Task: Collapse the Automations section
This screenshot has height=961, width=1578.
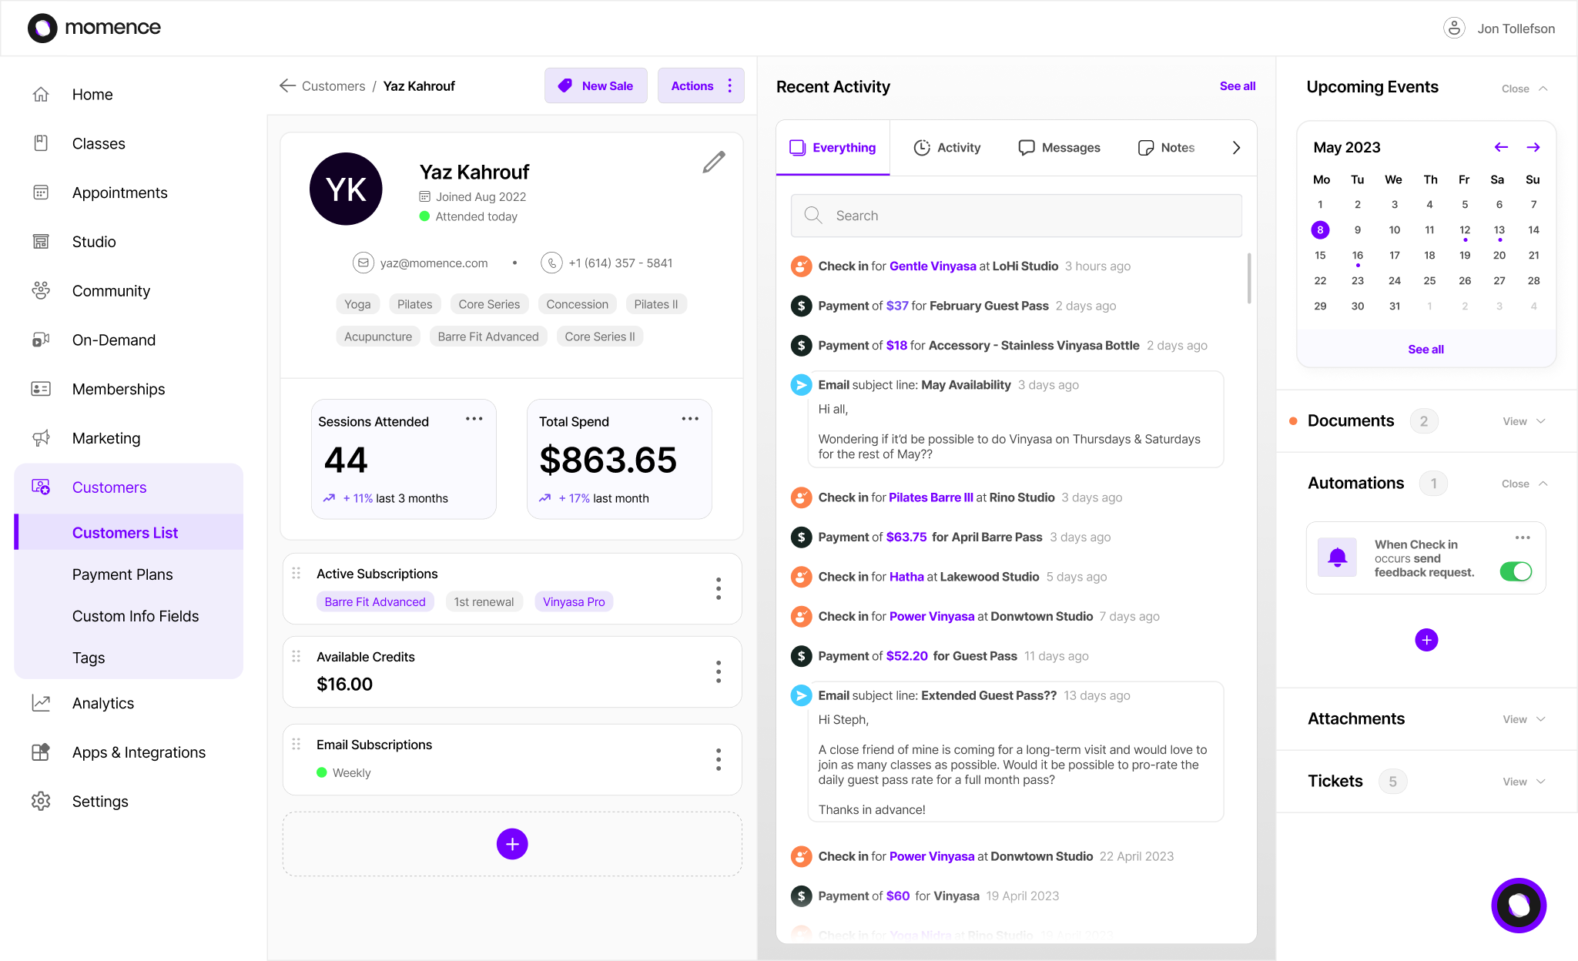Action: (x=1525, y=484)
